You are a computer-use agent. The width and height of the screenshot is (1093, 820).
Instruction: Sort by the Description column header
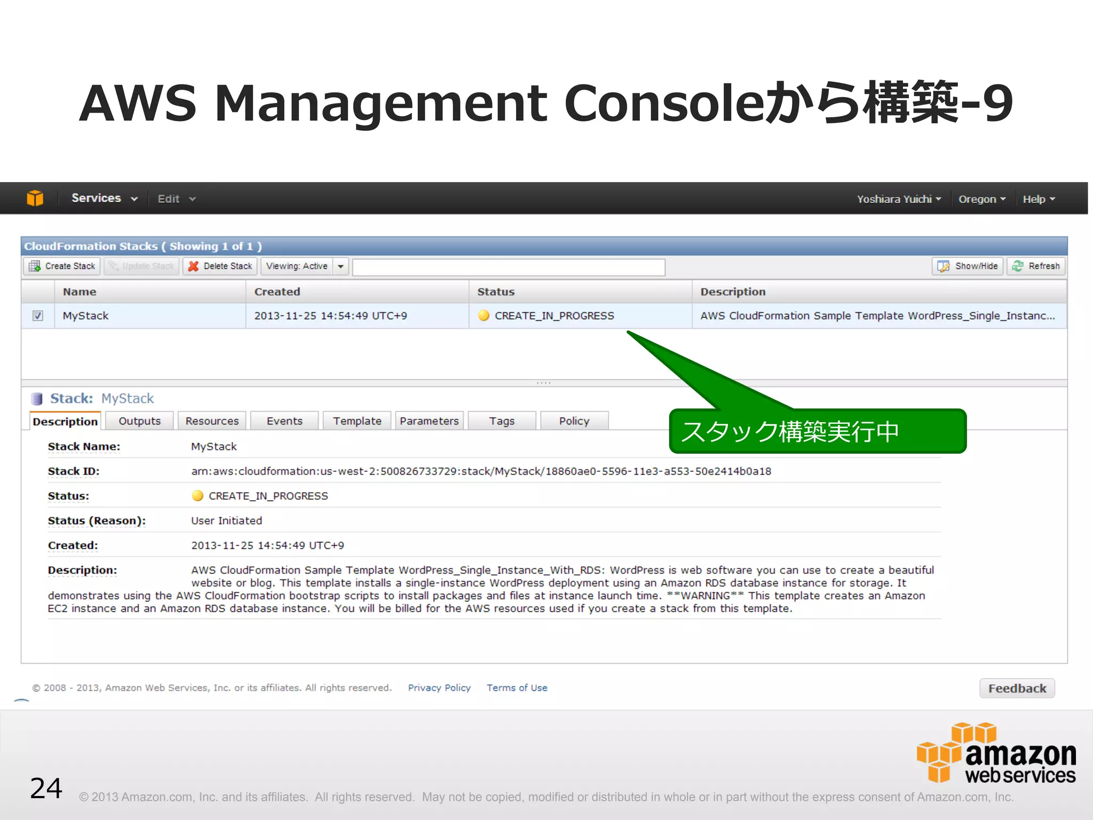(879, 292)
